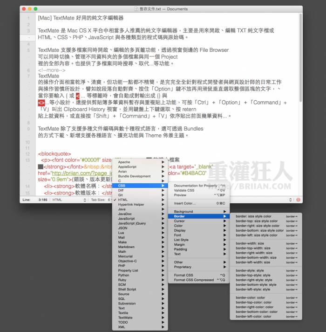Expand the Proprietary CSS submenu

(199, 267)
